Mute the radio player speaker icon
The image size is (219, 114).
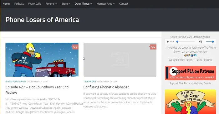(x=200, y=41)
